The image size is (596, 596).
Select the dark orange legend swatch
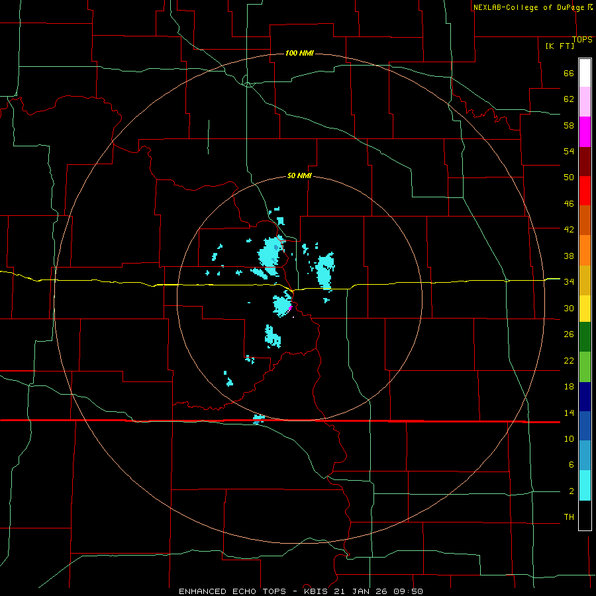click(x=585, y=221)
